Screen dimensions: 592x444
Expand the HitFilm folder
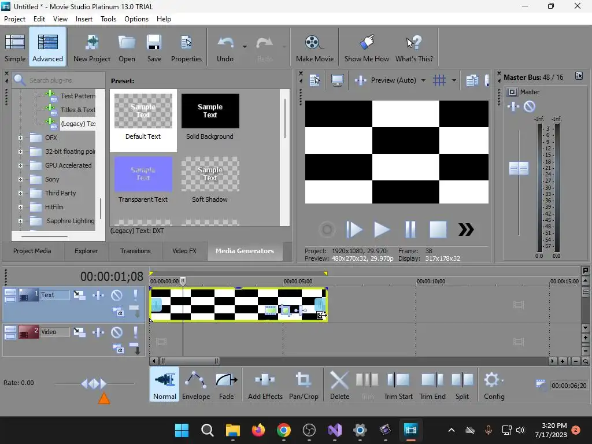(20, 207)
